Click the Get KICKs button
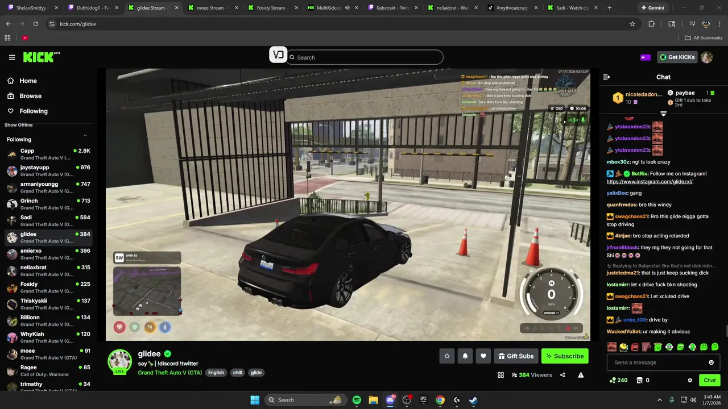Viewport: 728px width, 409px height. click(677, 57)
